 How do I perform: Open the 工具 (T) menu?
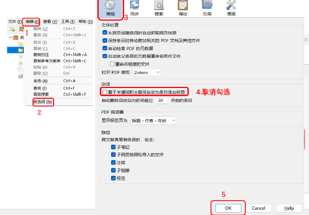point(68,21)
